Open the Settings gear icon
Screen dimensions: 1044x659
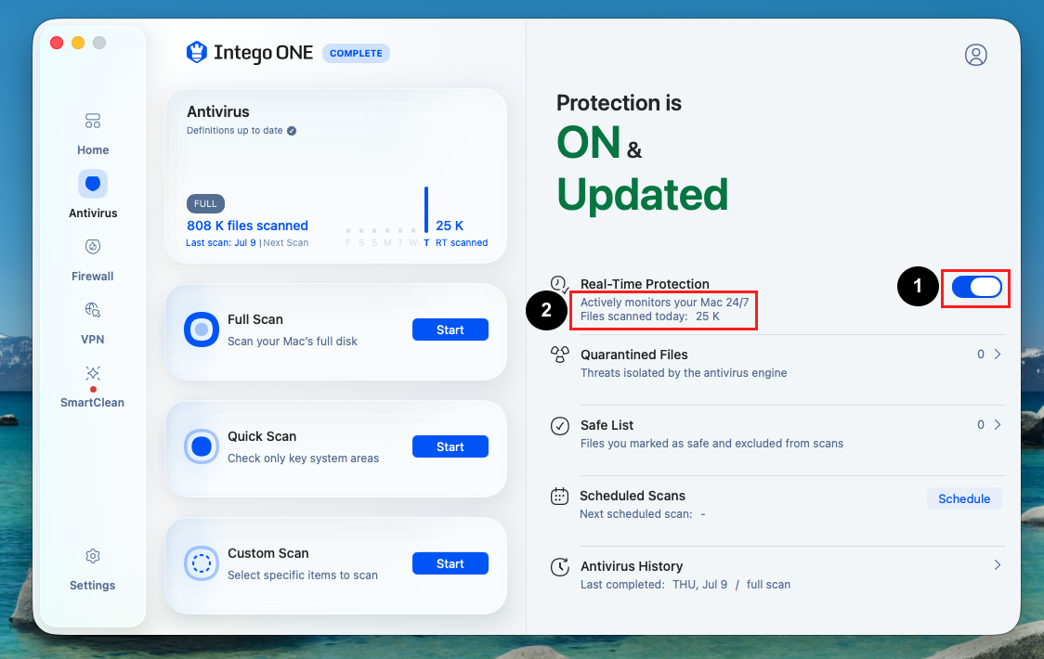coord(93,556)
